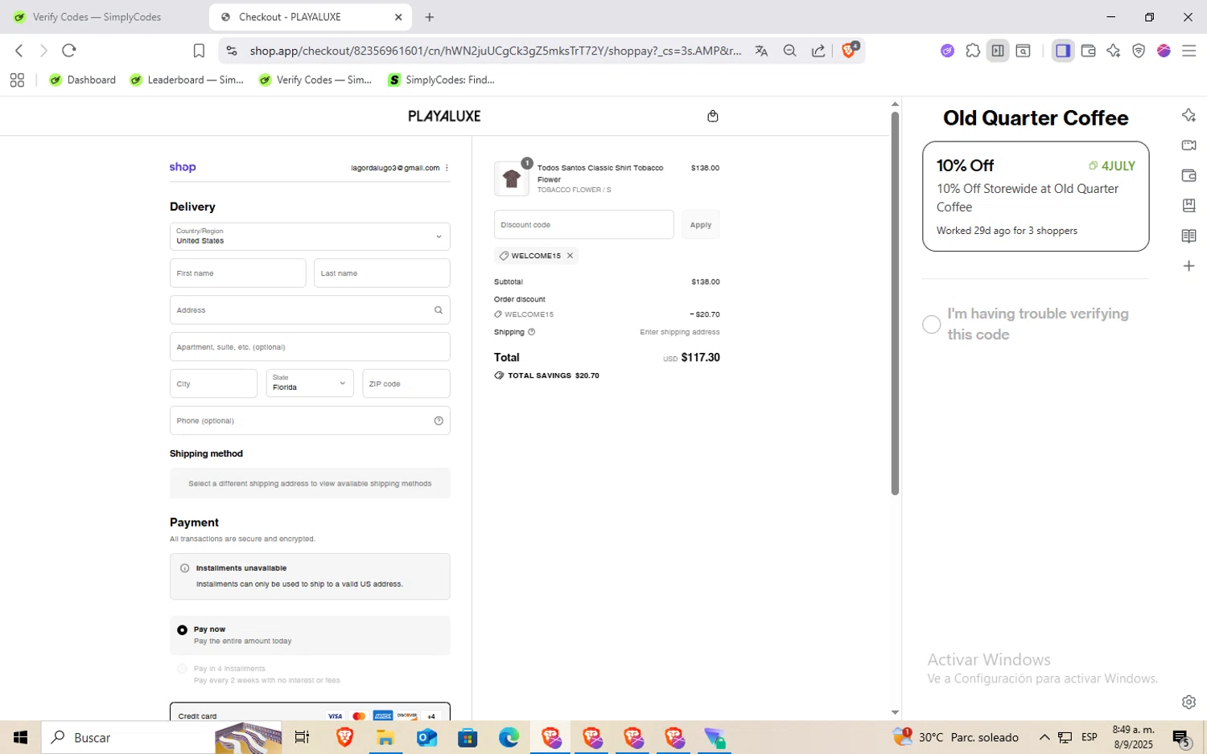This screenshot has width=1207, height=754.
Task: Go back to previous page
Action: tap(19, 51)
